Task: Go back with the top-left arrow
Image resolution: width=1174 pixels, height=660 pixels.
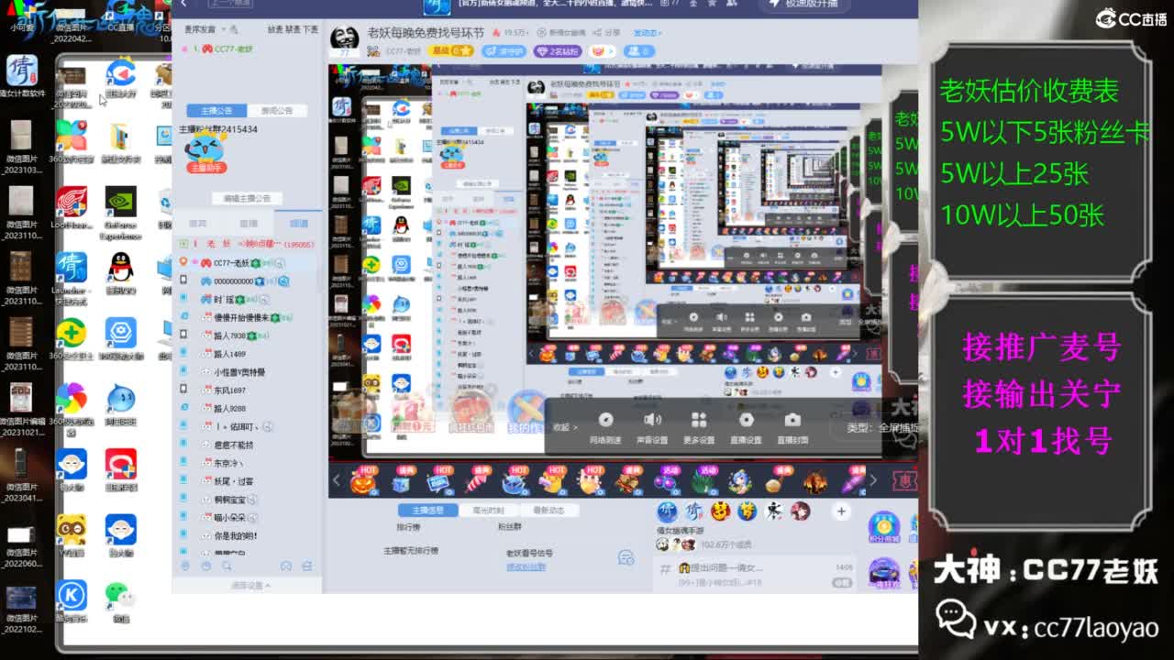Action: tap(183, 5)
